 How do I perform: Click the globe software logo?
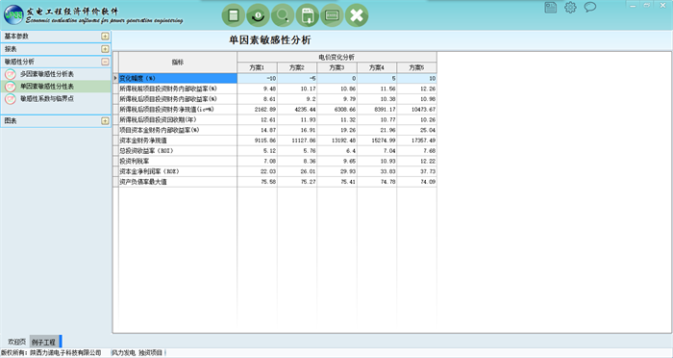click(13, 15)
